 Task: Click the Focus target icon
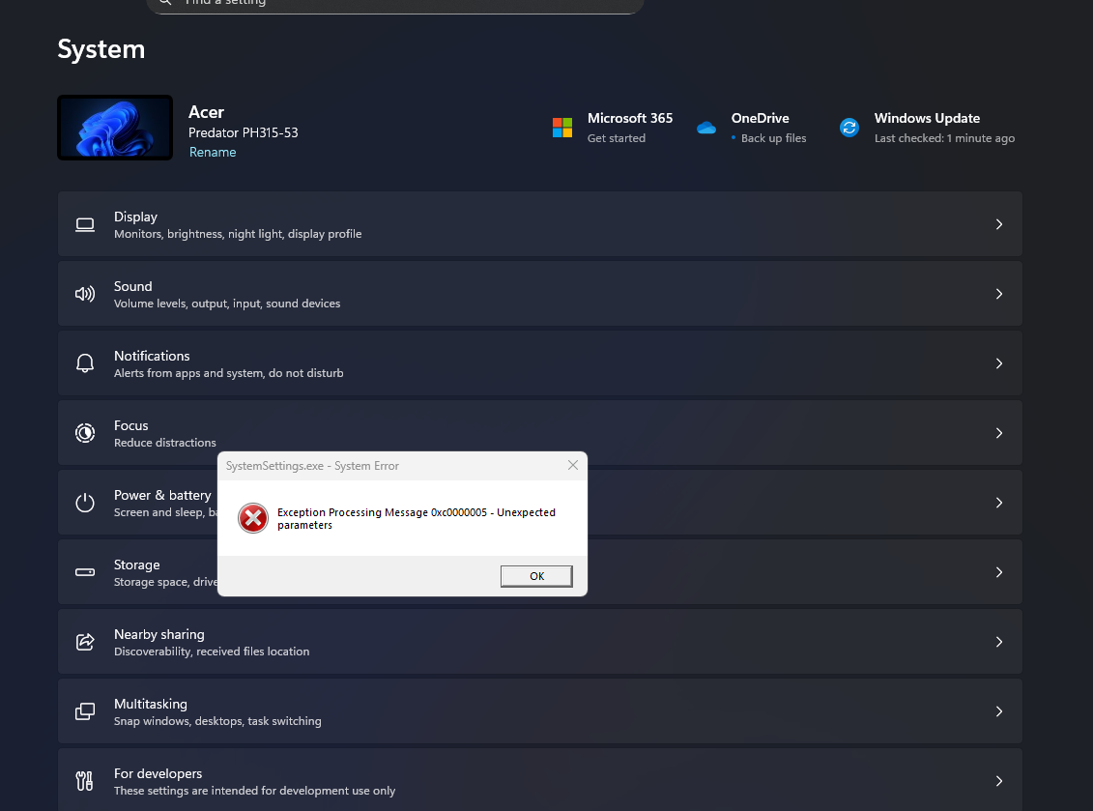coord(85,433)
